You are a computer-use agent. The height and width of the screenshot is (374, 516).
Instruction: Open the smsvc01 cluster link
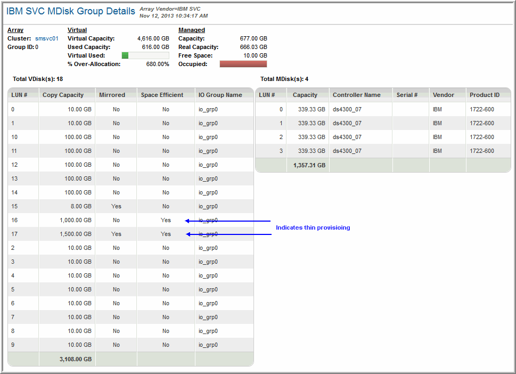coord(46,38)
